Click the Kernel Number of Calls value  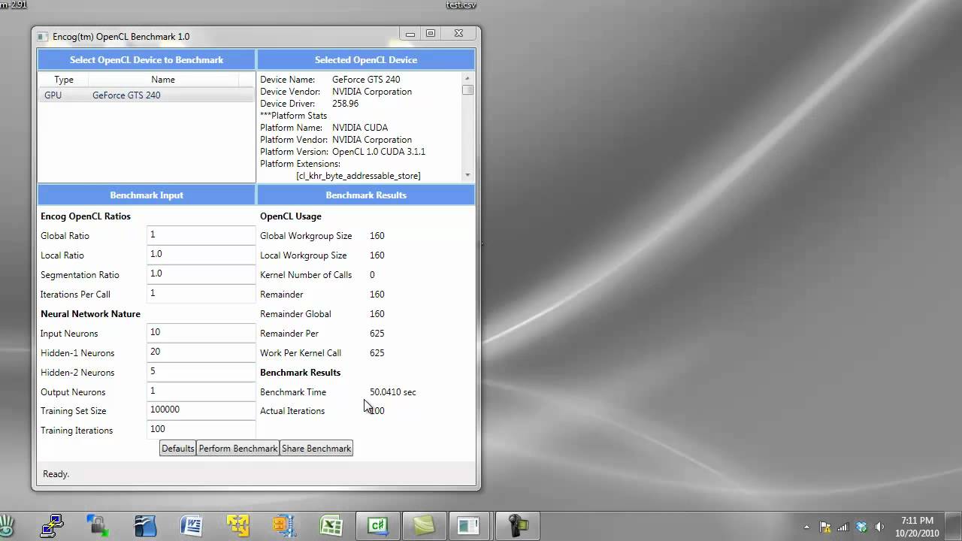point(372,275)
